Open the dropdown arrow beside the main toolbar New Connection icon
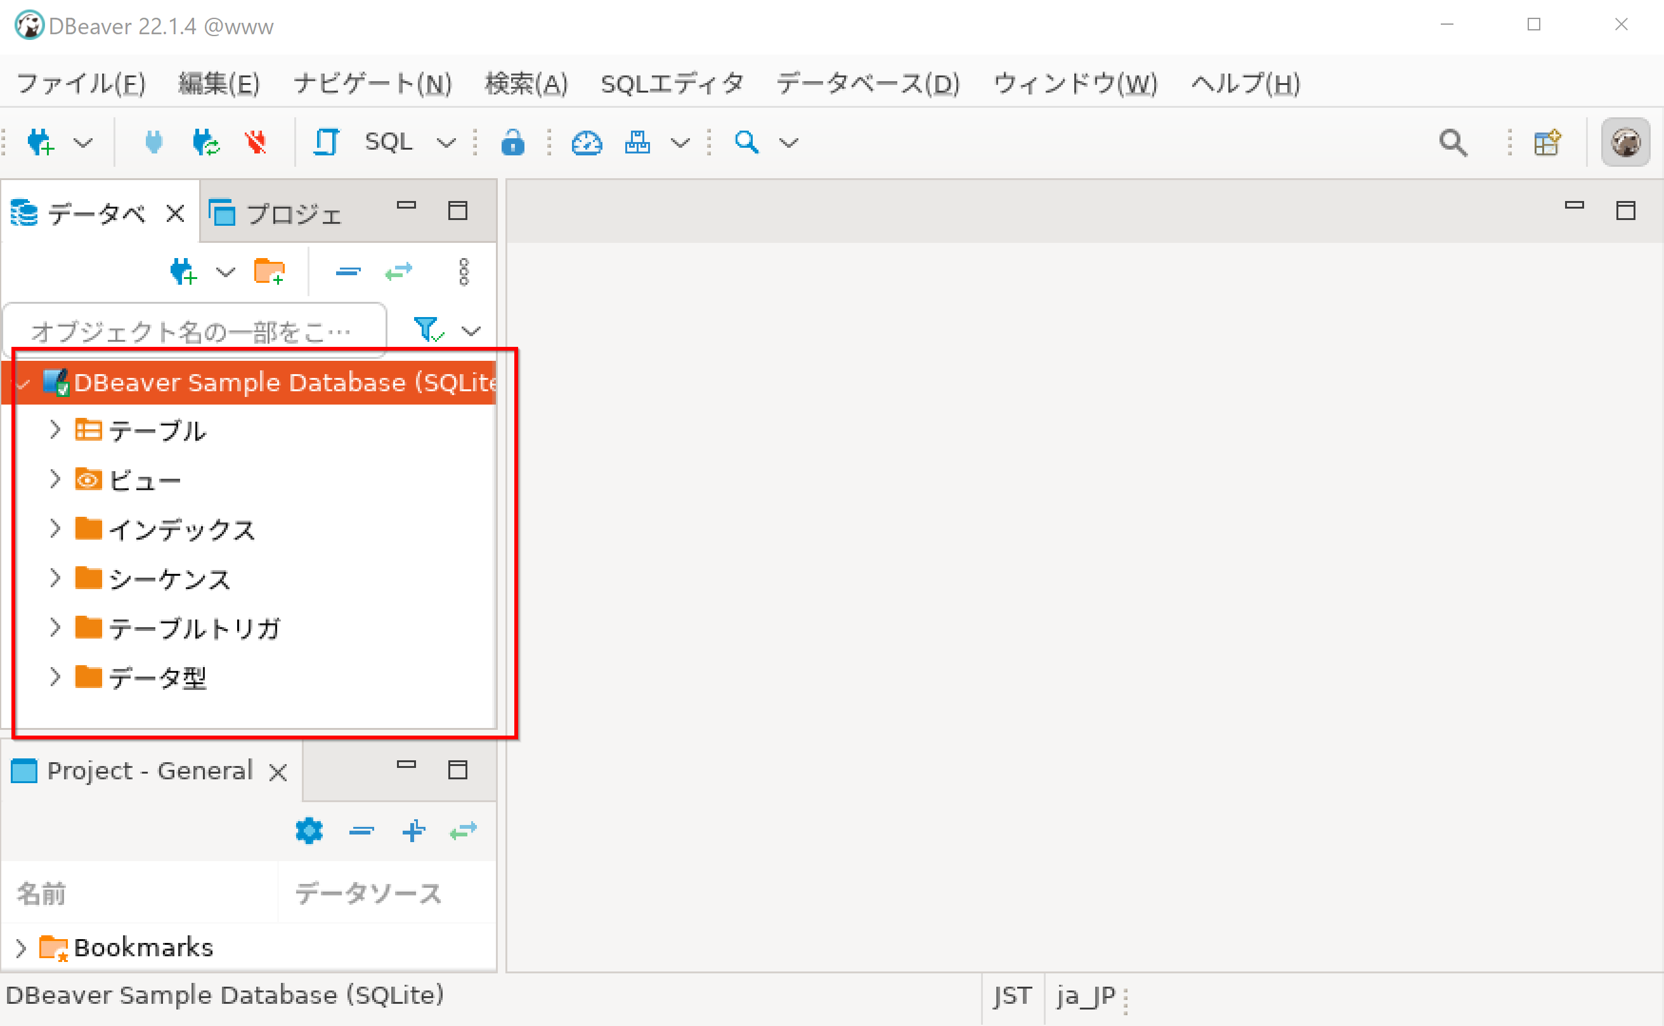 83,143
